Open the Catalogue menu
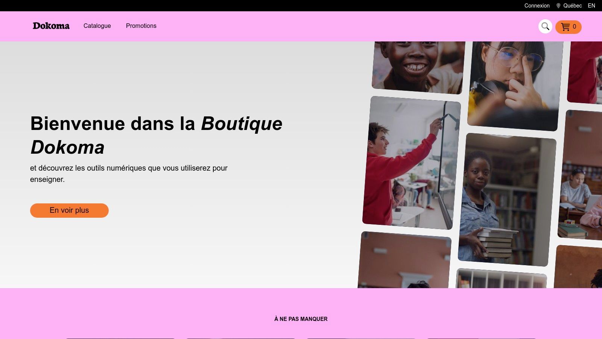This screenshot has height=339, width=602. 97,26
